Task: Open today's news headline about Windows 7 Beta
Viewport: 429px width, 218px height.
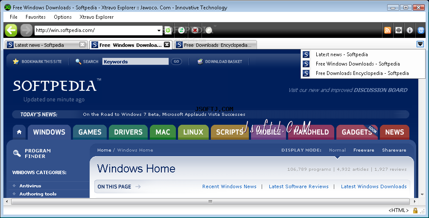Action: 164,114
